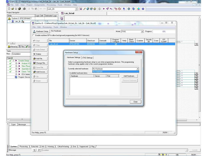Click the Hardware Setup... button

click(41, 31)
